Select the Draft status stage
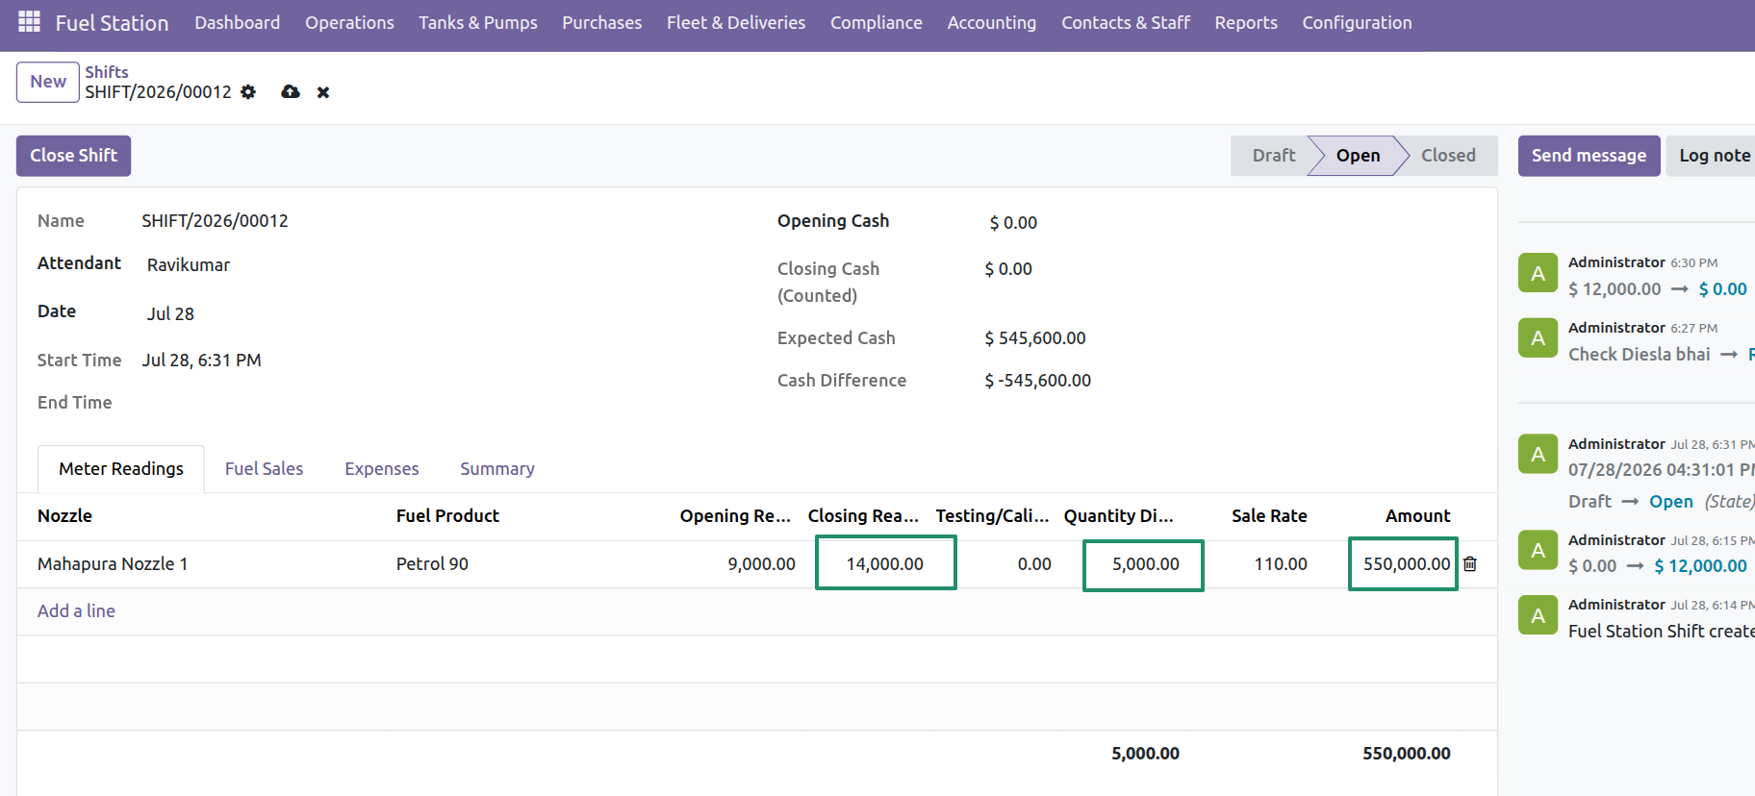Image resolution: width=1755 pixels, height=796 pixels. pyautogui.click(x=1273, y=156)
